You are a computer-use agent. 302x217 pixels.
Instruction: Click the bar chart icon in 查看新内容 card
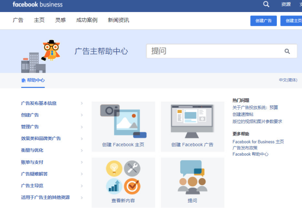pos(114,186)
